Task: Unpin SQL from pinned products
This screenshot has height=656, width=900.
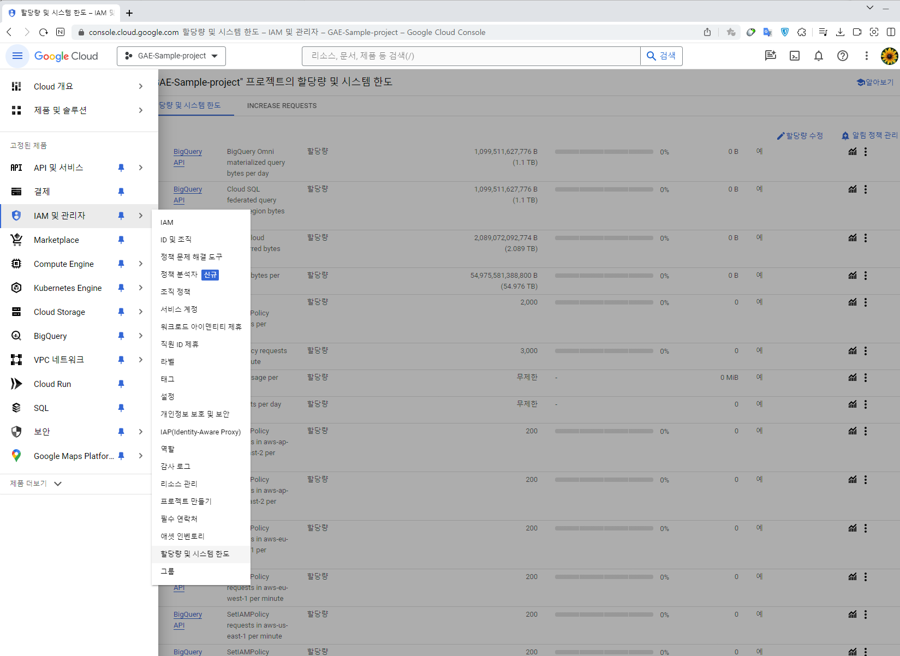Action: (121, 408)
